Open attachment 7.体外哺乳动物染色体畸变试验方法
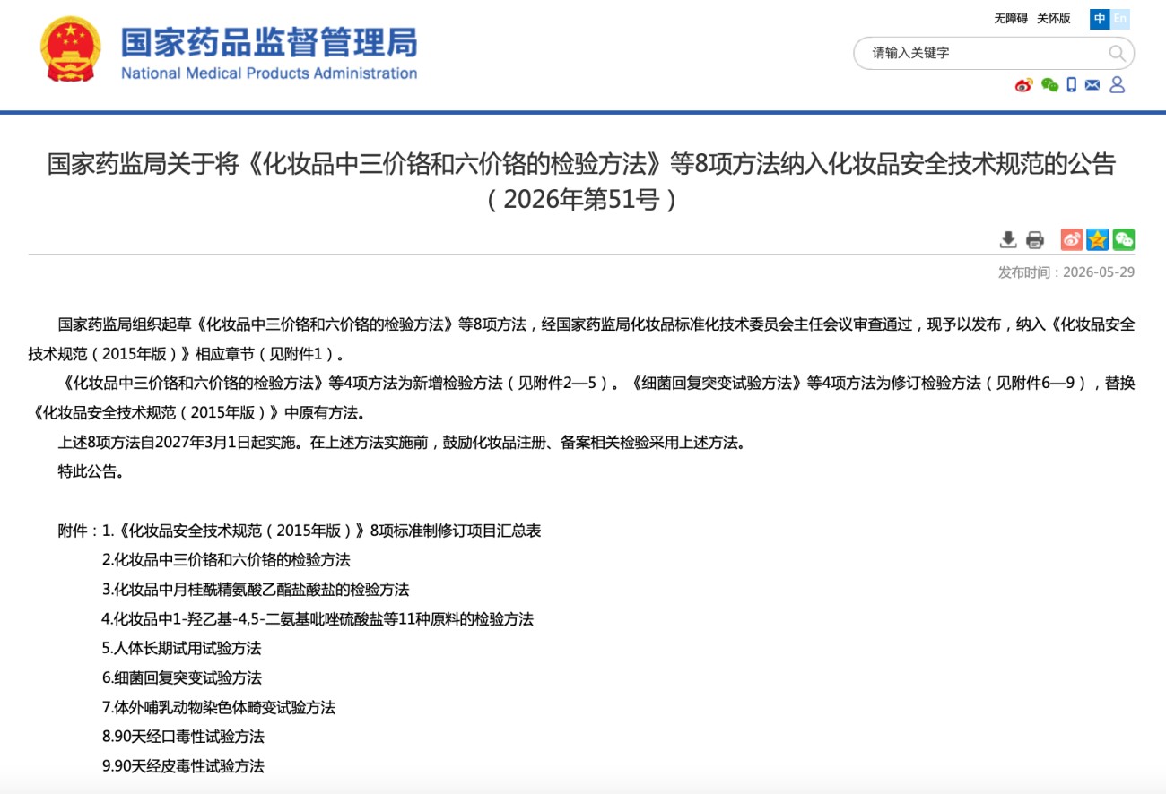 pos(219,707)
